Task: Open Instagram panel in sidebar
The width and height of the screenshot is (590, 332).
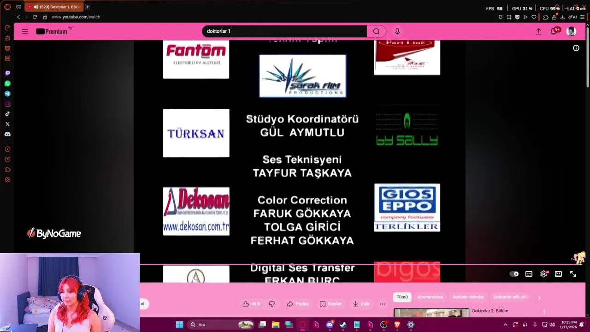Action: coord(7,104)
